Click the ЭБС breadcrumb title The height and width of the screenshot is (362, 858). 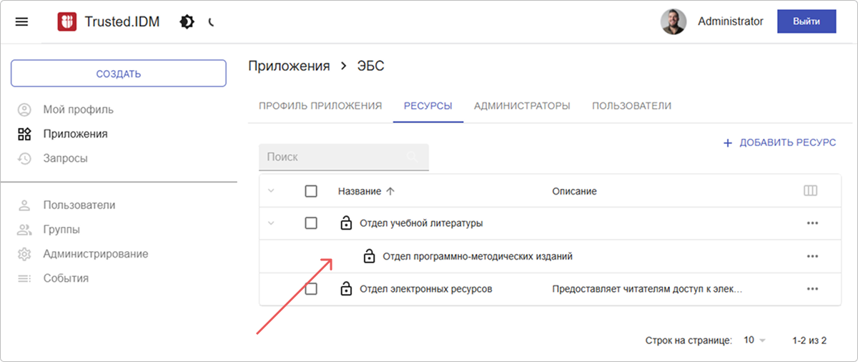click(x=370, y=66)
